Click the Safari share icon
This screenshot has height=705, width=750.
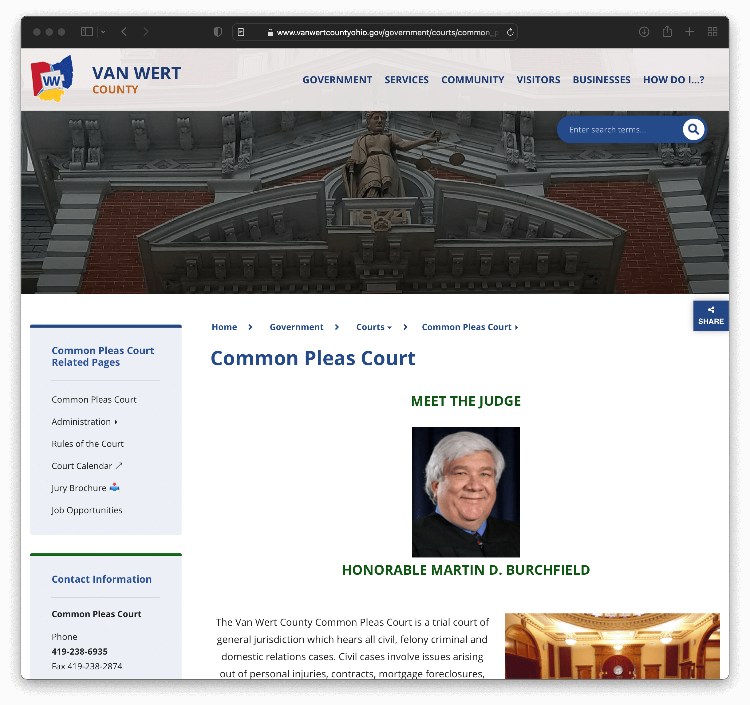click(x=667, y=31)
